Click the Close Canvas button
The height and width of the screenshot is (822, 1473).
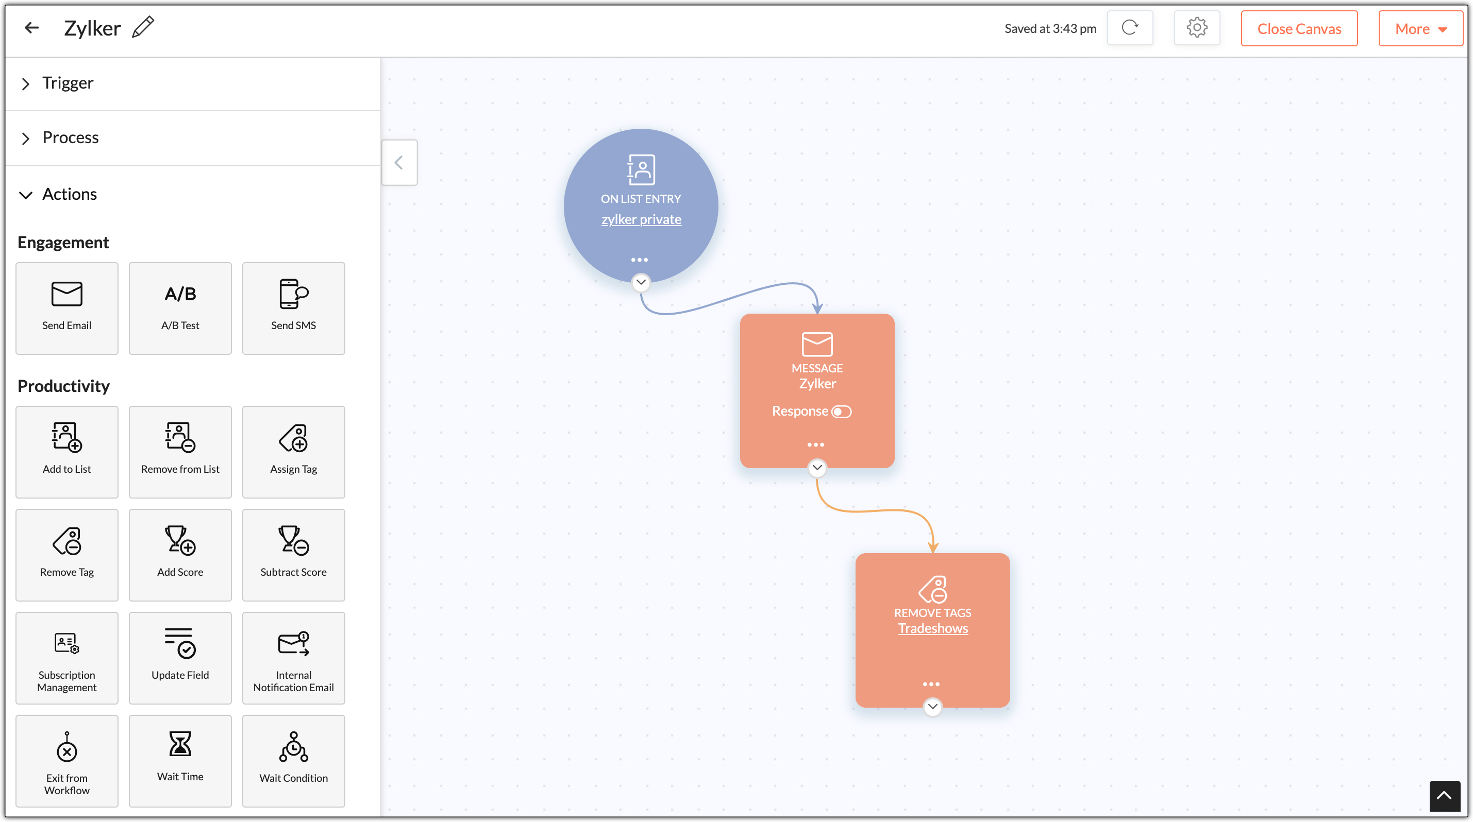(1299, 28)
